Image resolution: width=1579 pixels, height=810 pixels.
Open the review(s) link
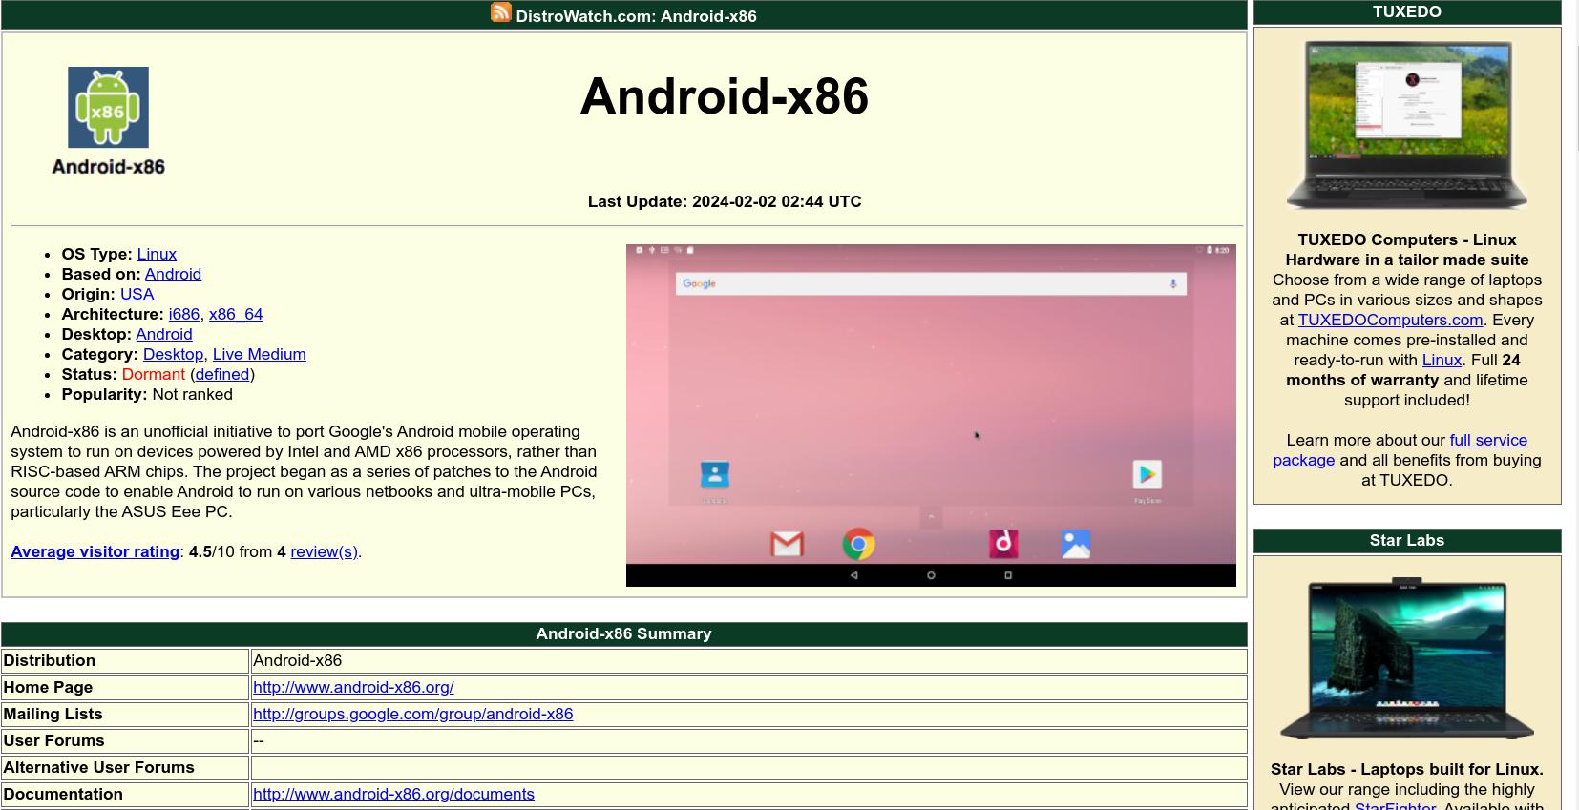pyautogui.click(x=324, y=551)
